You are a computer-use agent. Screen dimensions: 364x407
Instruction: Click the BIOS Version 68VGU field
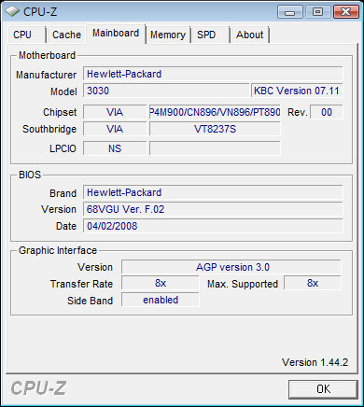click(213, 209)
